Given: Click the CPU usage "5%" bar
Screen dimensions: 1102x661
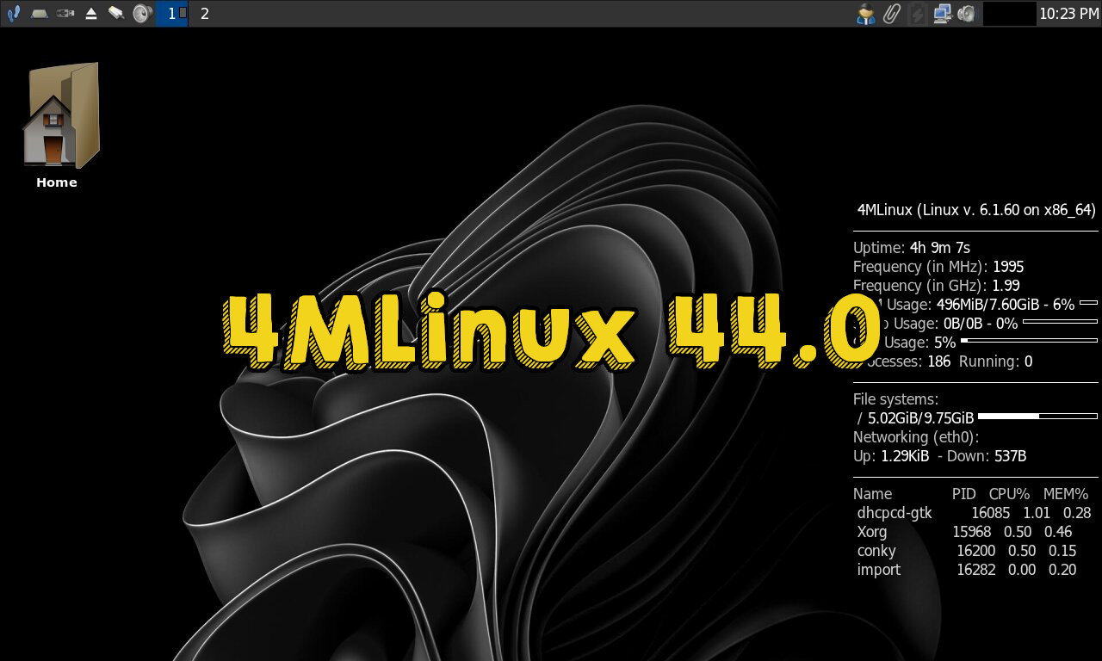Looking at the screenshot, I should tap(1029, 343).
